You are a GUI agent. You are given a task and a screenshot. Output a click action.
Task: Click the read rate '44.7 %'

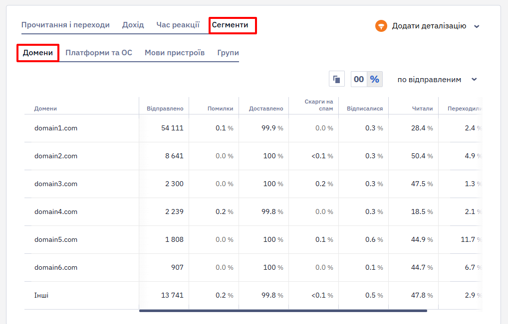tap(422, 267)
